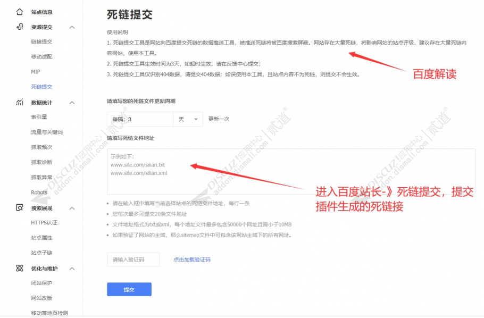
Task: Collapse the 优化与维护 section chevron
Action: pyautogui.click(x=72, y=269)
